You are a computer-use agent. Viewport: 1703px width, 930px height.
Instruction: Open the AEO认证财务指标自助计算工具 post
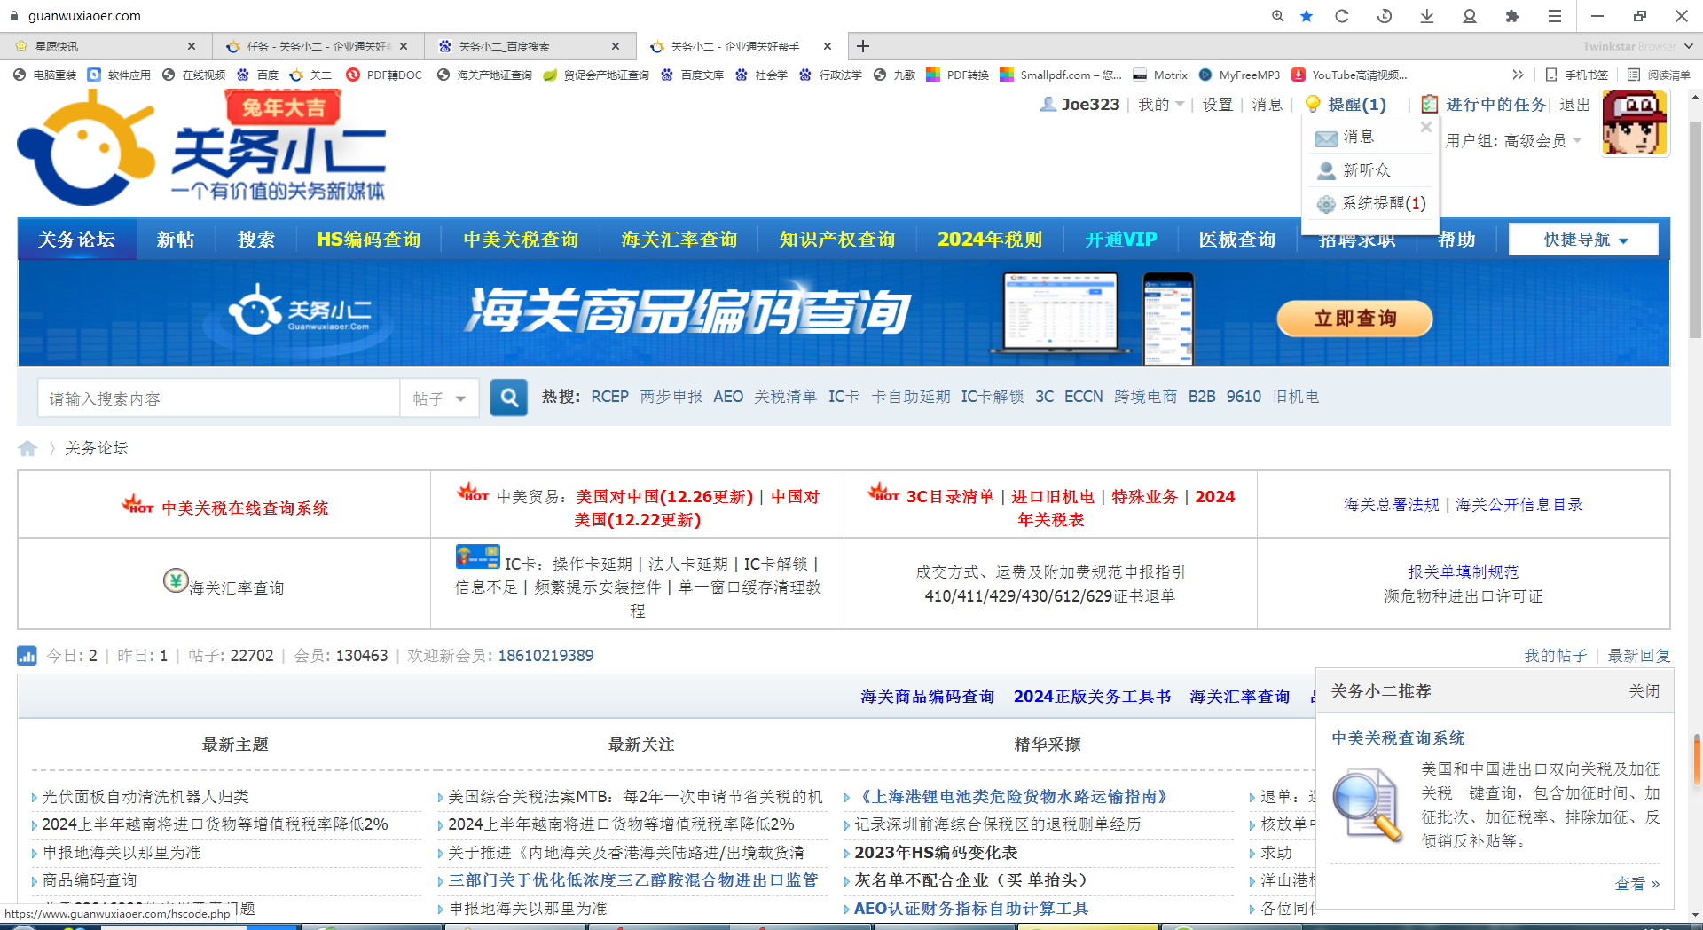point(970,909)
